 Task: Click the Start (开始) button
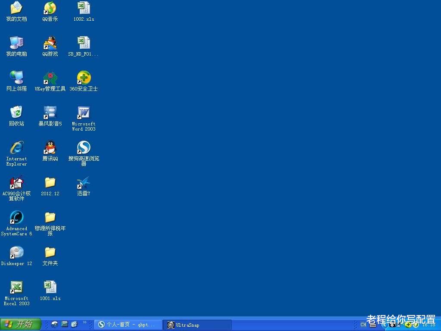(x=19, y=325)
